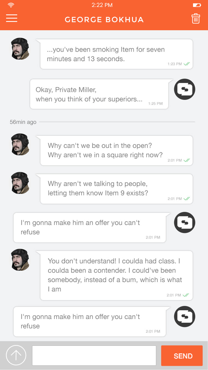
Task: Click George's avatar beside 'coulda been a contender' message
Action: point(20,260)
